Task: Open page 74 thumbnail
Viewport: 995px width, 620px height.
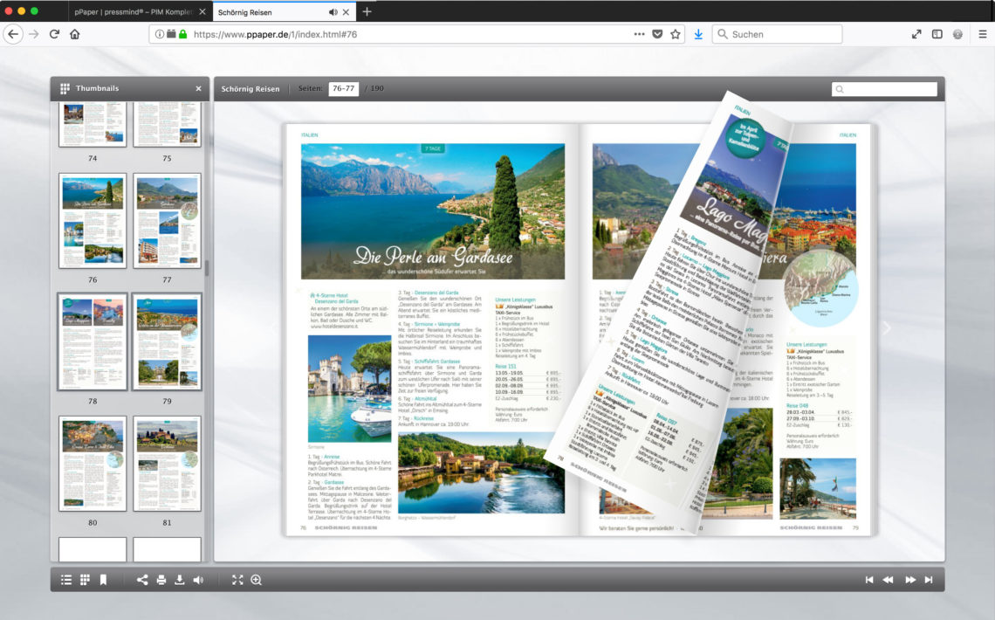Action: (93, 124)
